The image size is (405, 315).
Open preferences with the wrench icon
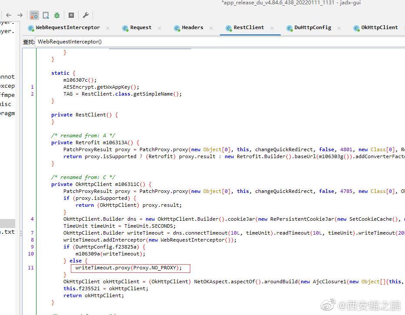point(86,15)
